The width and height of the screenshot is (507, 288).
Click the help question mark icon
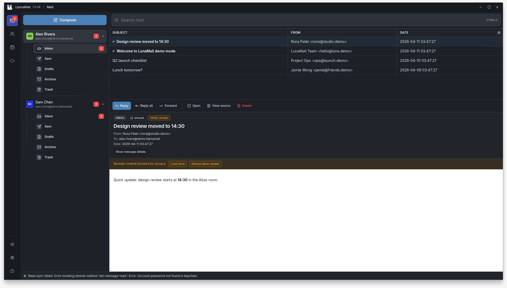(x=12, y=271)
